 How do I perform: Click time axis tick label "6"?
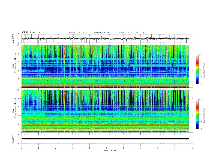[x=124, y=148]
